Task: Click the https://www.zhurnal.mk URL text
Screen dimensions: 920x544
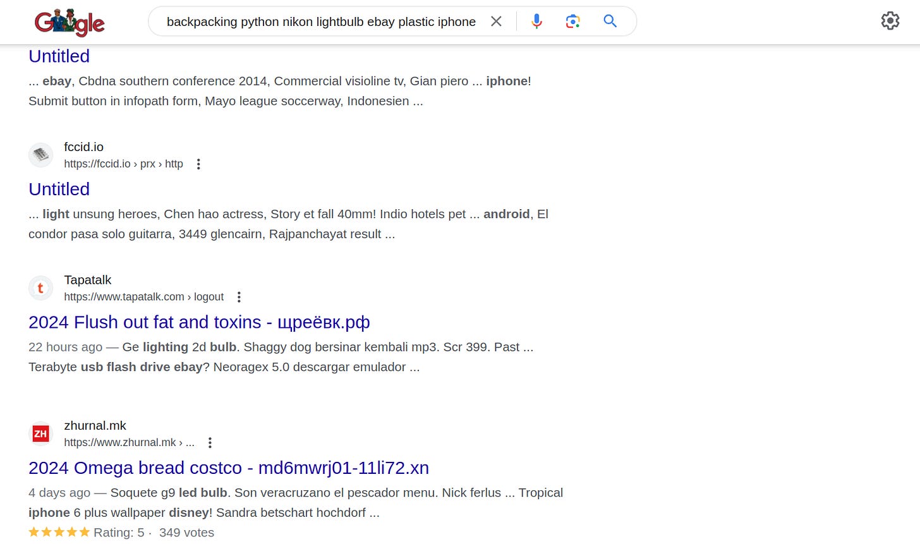Action: (x=129, y=442)
